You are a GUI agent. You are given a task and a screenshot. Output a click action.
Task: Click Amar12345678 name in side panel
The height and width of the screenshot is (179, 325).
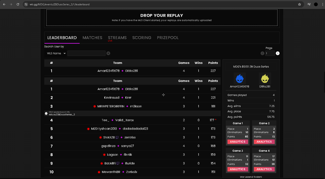(x=239, y=87)
